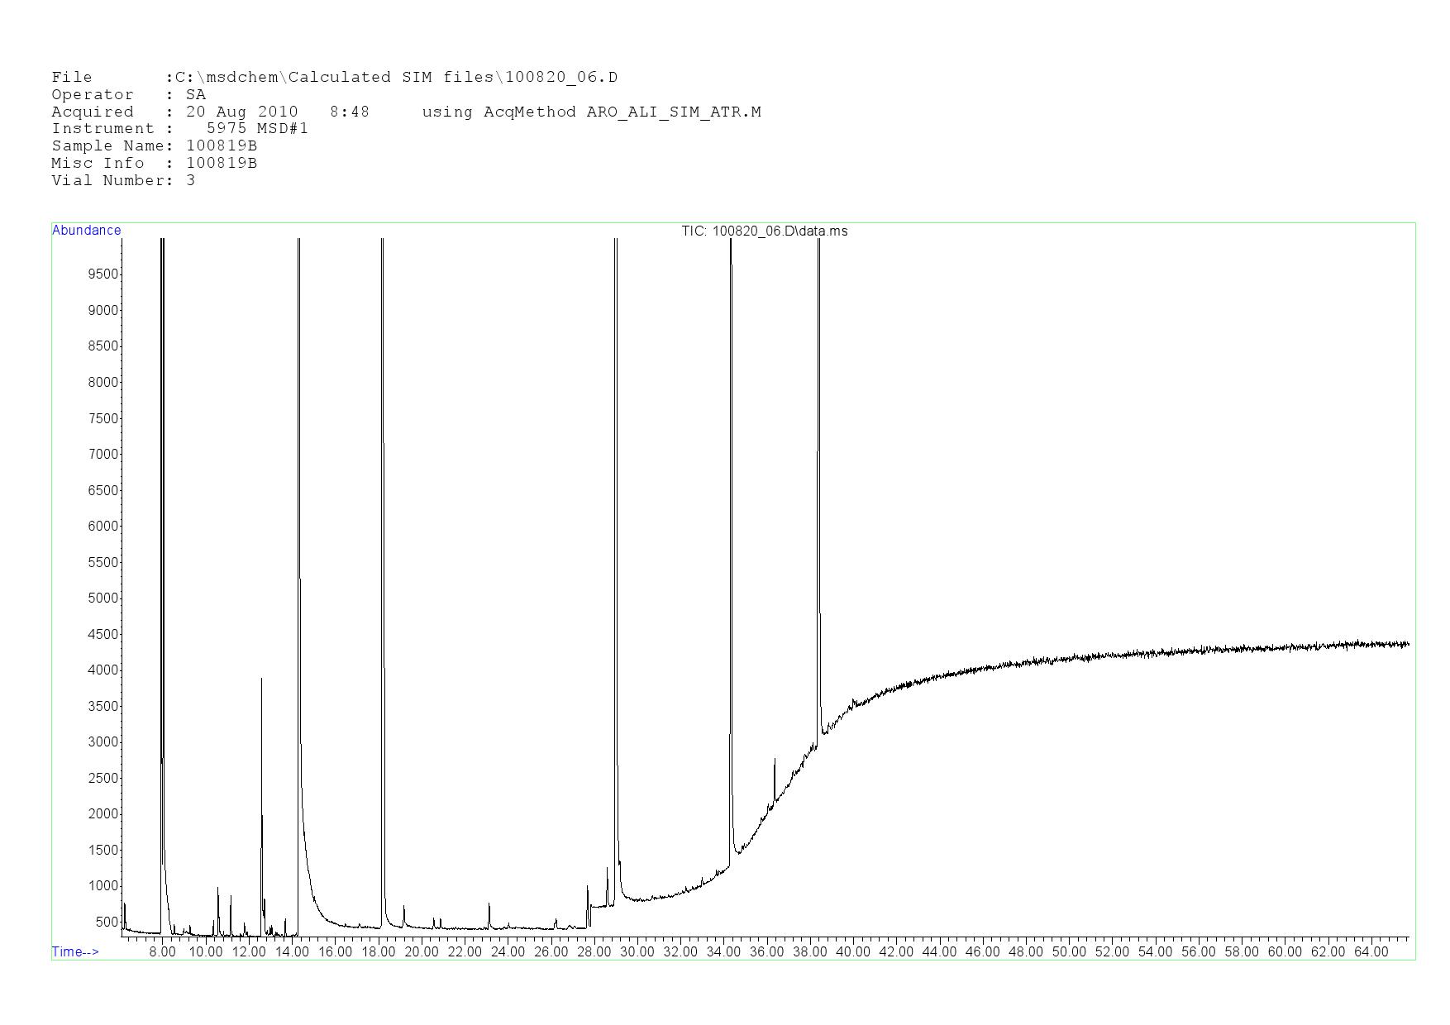Click the acquired date 20 Aug 2010
This screenshot has height=1025, width=1450.
click(241, 112)
